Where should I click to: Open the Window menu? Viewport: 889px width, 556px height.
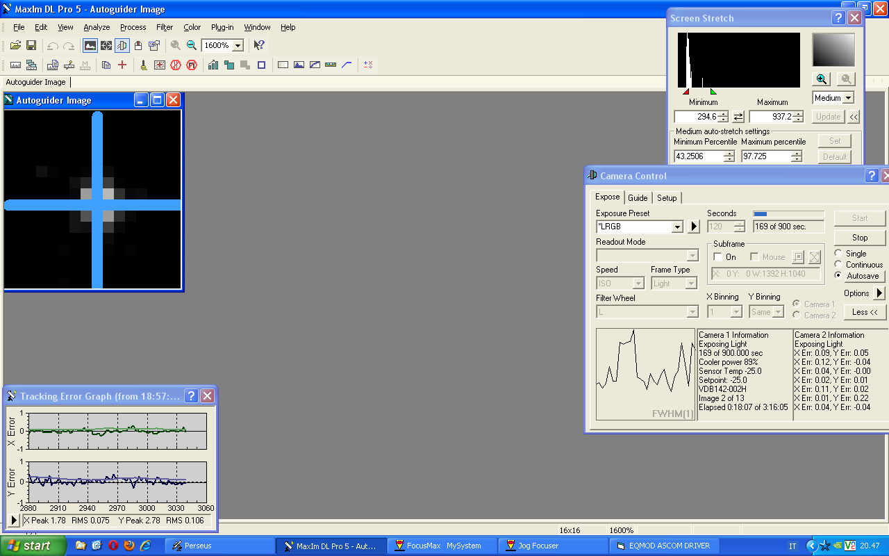click(257, 27)
